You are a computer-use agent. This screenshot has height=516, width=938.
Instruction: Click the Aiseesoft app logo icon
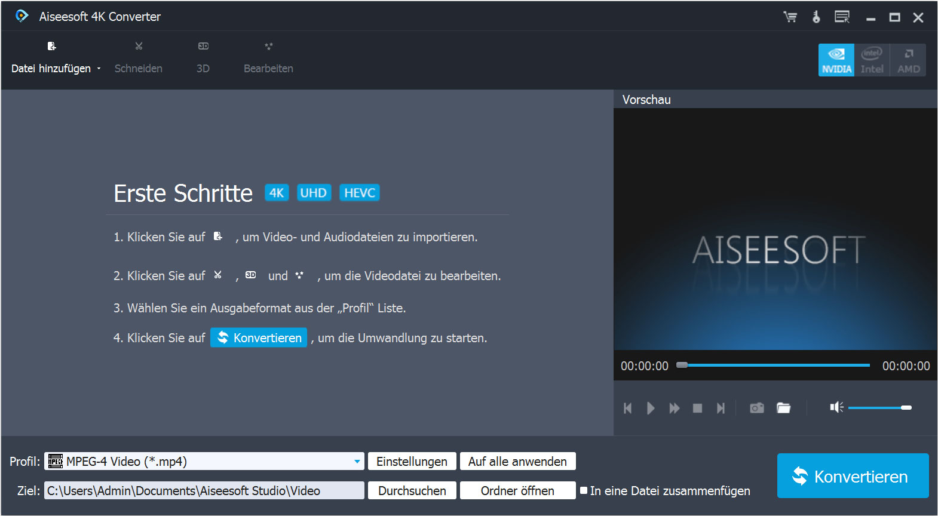22,16
